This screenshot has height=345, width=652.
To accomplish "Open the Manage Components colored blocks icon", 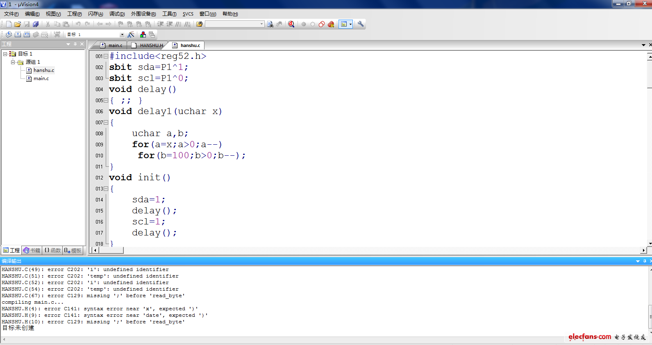I will pyautogui.click(x=143, y=34).
